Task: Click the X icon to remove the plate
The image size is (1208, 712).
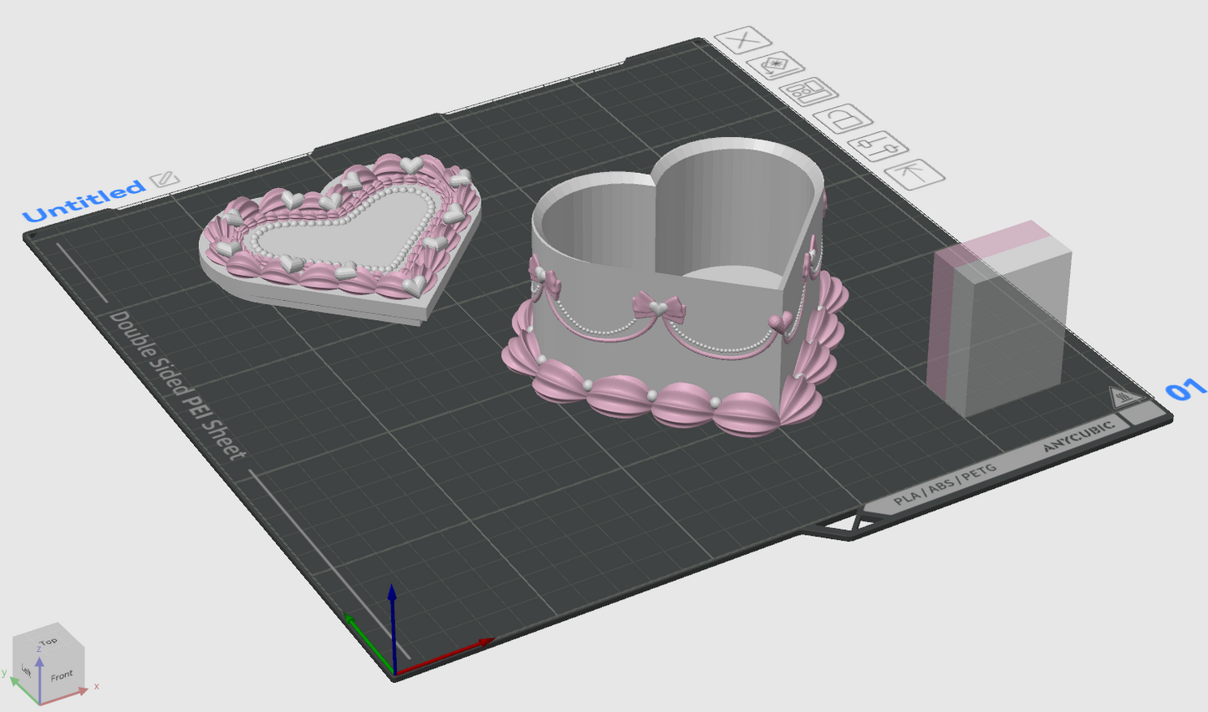Action: [x=742, y=40]
